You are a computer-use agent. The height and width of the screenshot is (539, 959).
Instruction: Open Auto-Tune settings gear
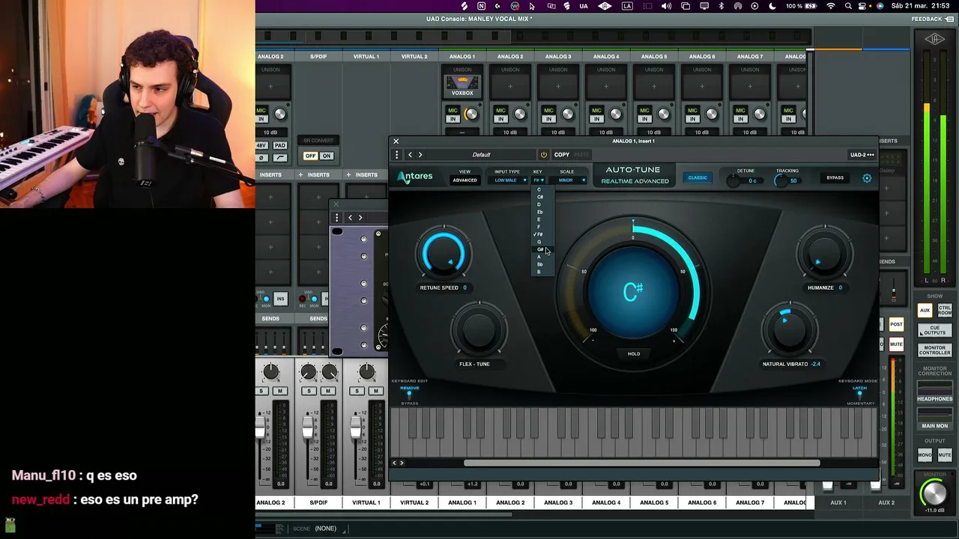tap(867, 178)
